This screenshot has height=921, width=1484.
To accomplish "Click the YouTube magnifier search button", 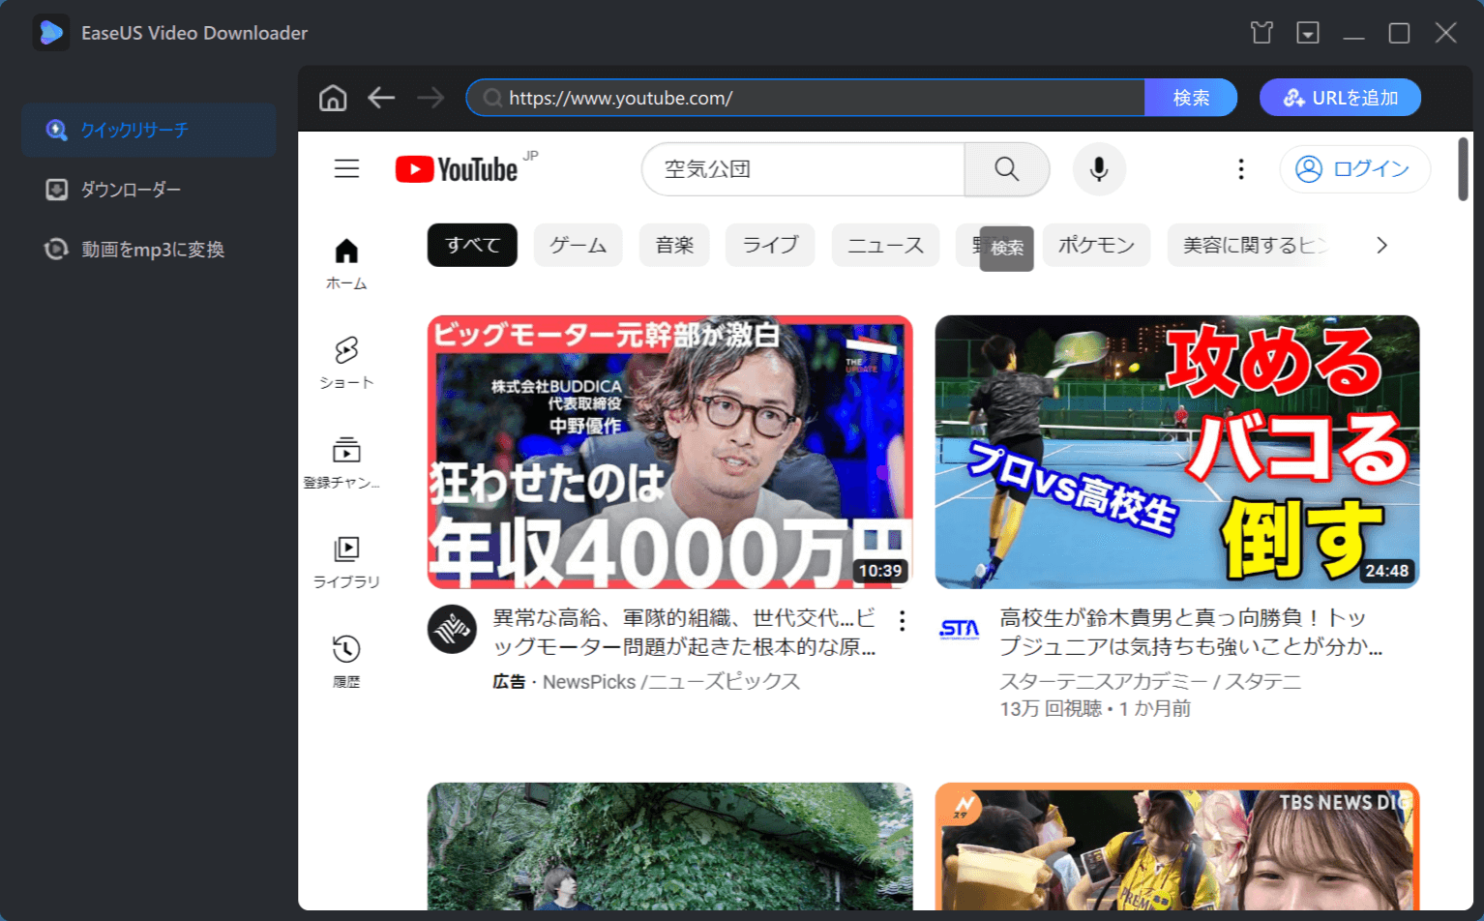I will 1007,169.
